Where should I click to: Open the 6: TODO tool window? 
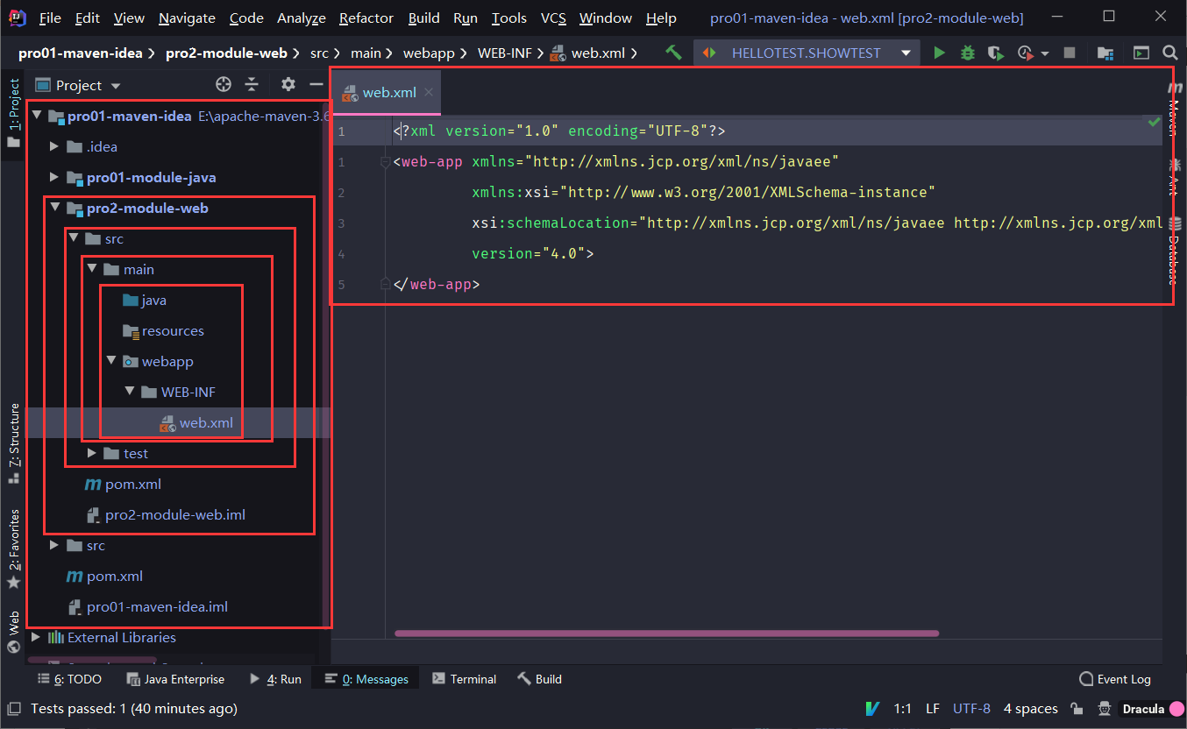click(70, 679)
